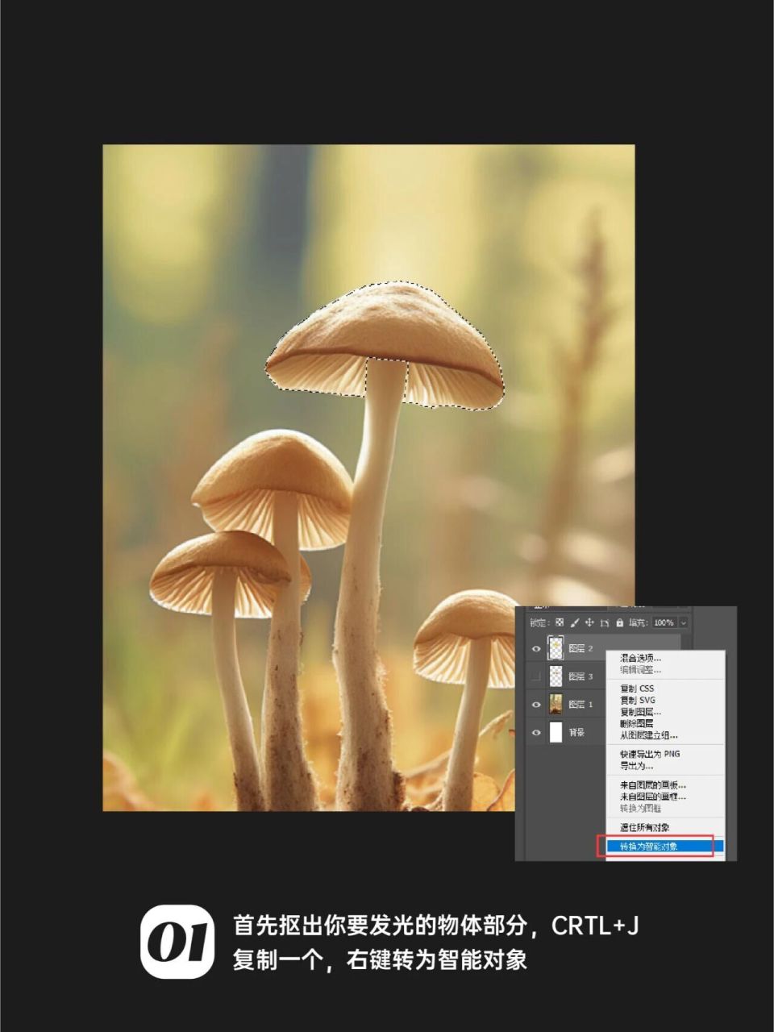Click the lock all padlock icon
Image resolution: width=774 pixels, height=1032 pixels.
click(x=619, y=622)
